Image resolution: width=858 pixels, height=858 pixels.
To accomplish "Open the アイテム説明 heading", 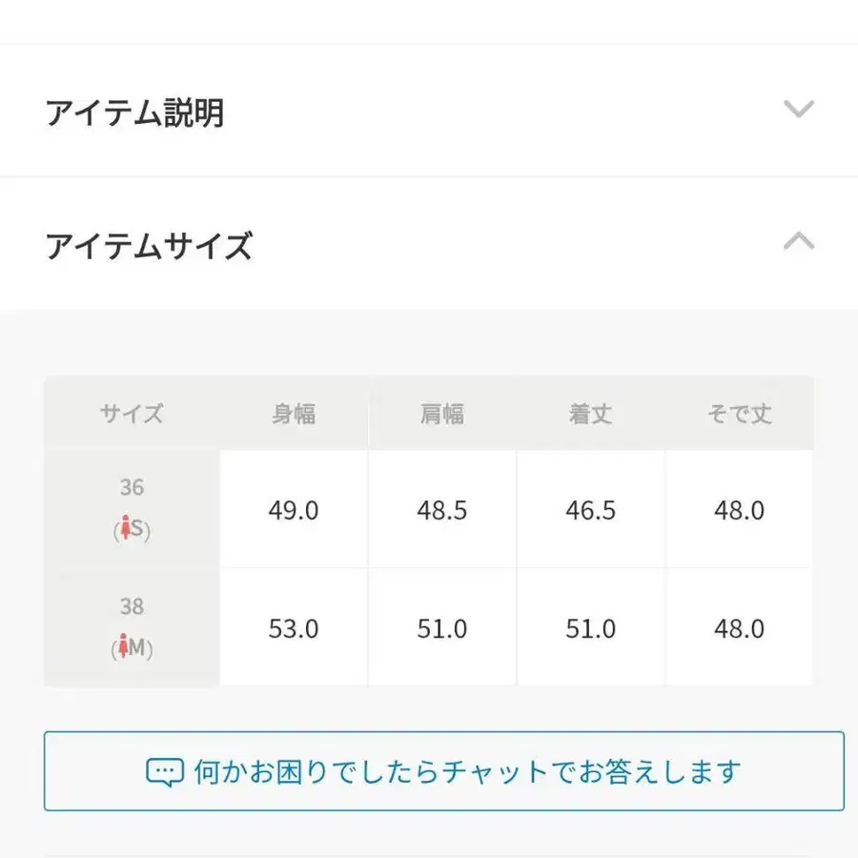I will tap(134, 113).
